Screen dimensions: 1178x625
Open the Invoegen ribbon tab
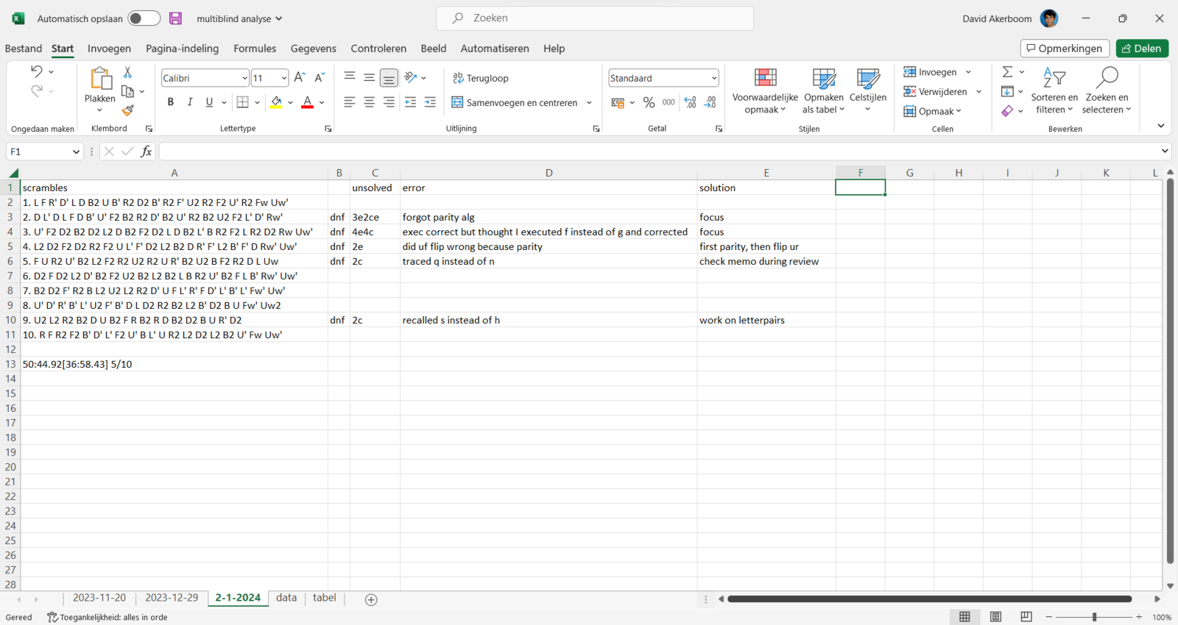109,49
